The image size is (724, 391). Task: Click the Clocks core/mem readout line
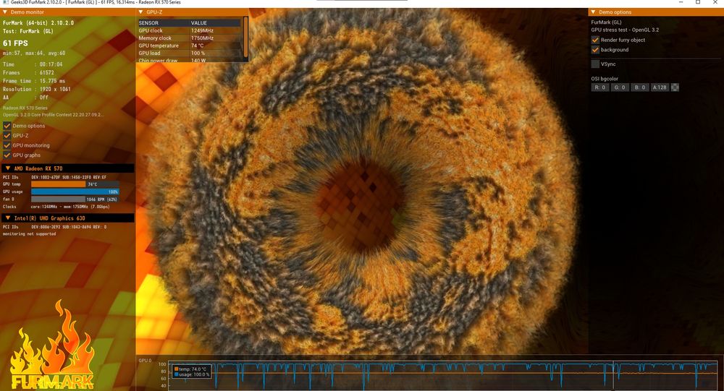point(56,207)
